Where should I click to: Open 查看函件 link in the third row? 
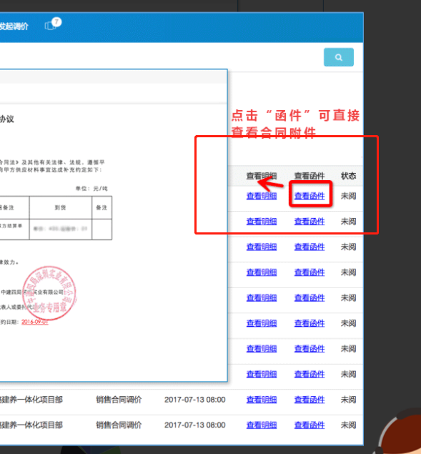[x=309, y=247]
